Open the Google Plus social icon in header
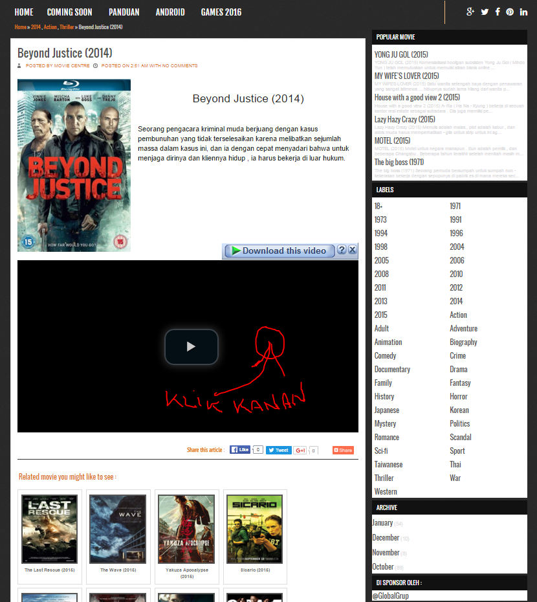This screenshot has width=537, height=602. (x=470, y=12)
